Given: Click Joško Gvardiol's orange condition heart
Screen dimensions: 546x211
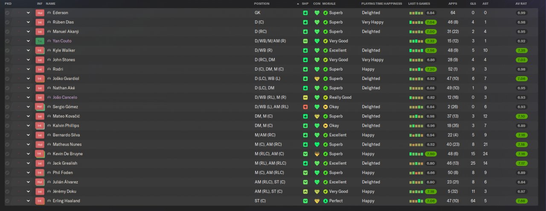Looking at the screenshot, I should click(317, 79).
